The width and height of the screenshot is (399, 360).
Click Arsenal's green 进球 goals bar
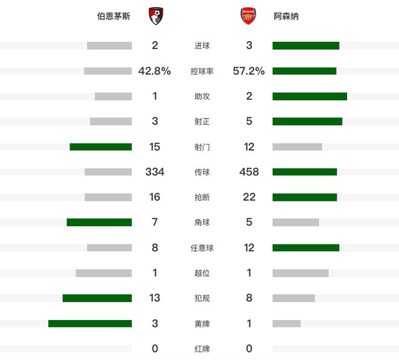[305, 45]
